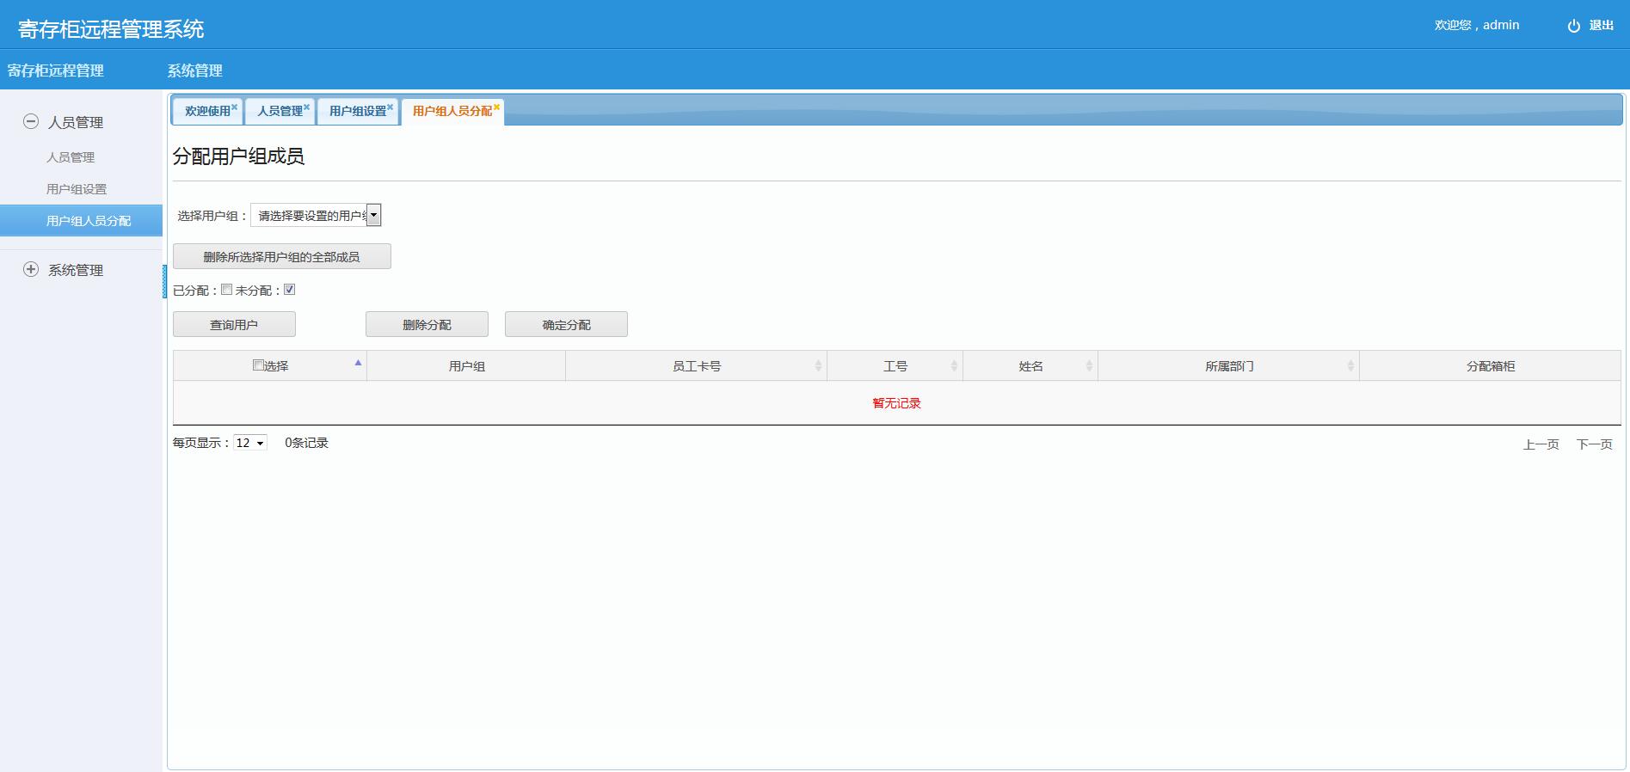This screenshot has height=772, width=1630.
Task: Close the 欢迎使用 tab
Action: [234, 107]
